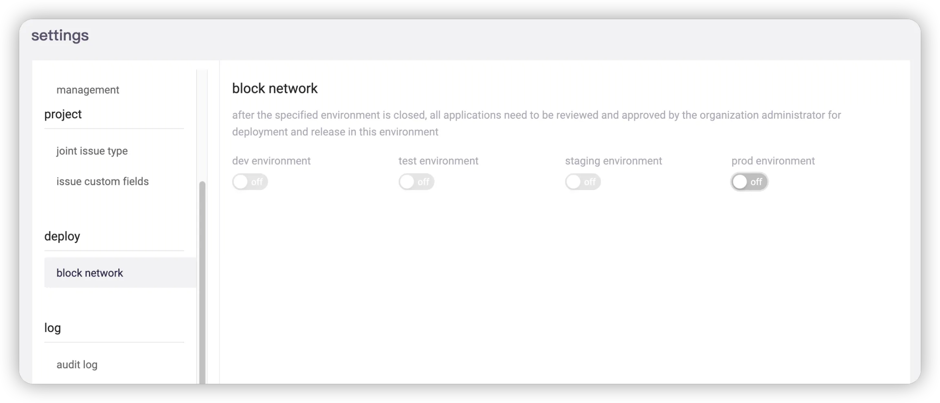Click the test environment label
Screen dimensions: 940x403
(438, 161)
